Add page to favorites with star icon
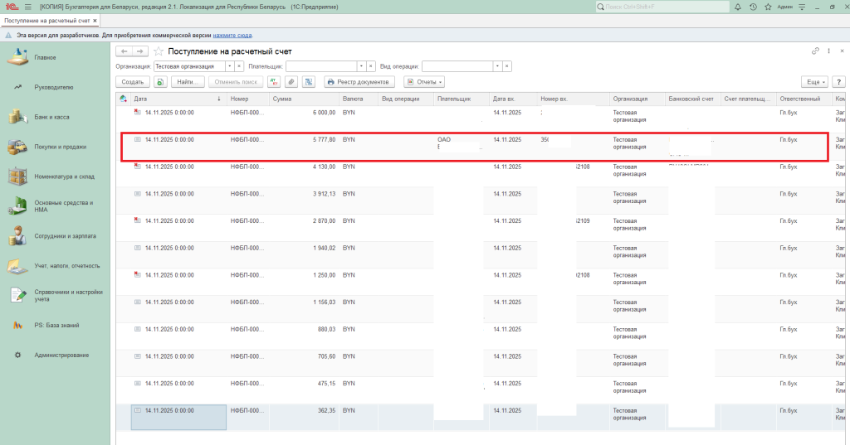This screenshot has height=445, width=850. click(159, 51)
